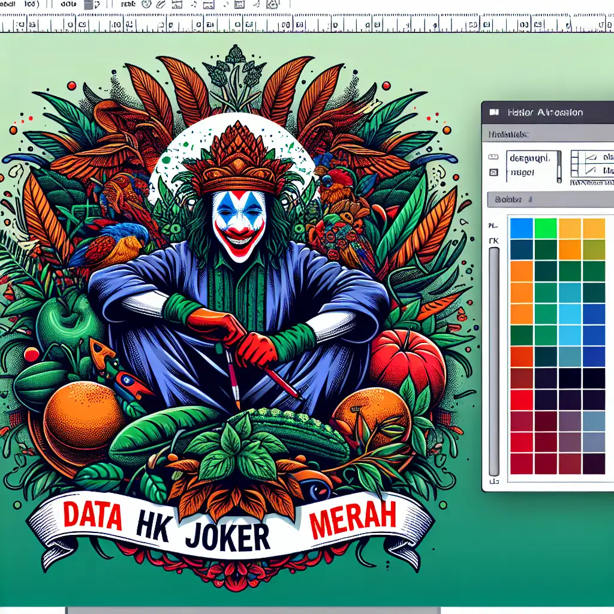This screenshot has height=614, width=614.
Task: Select the 'designynl.' list entry
Action: point(530,158)
